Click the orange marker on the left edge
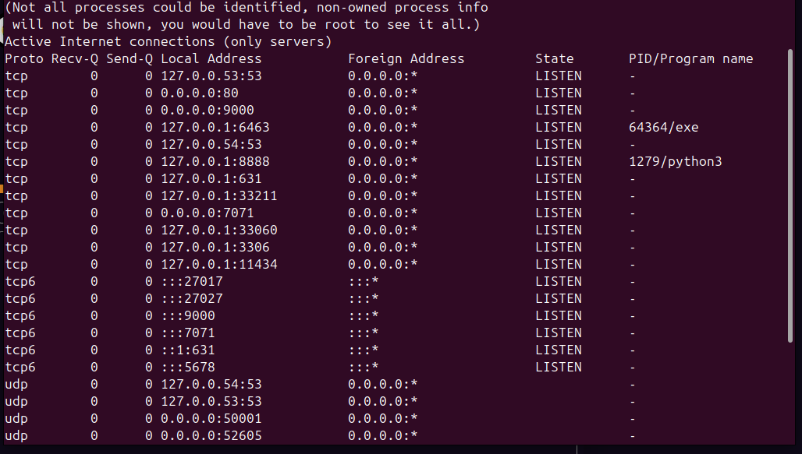802x454 pixels. coord(2,187)
